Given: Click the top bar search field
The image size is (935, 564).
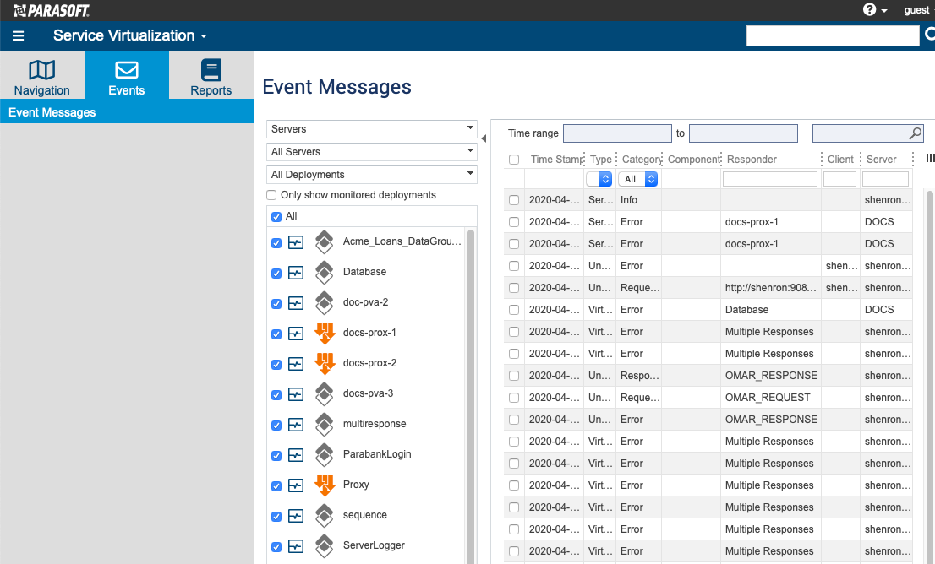Looking at the screenshot, I should pos(833,35).
